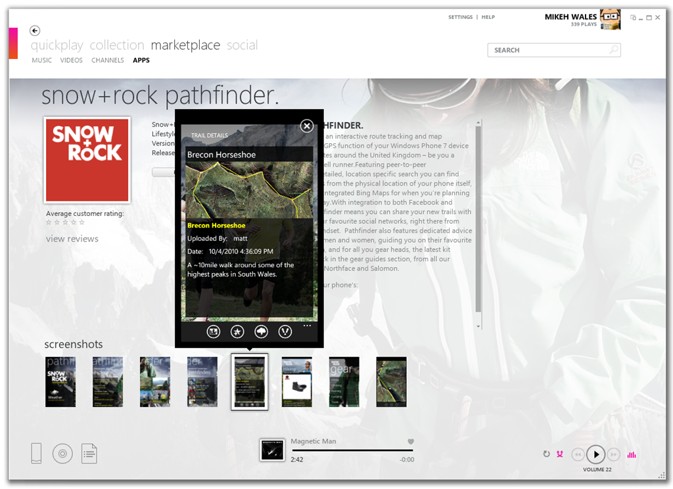Click view reviews link
Viewport: 673px width, 489px height.
tap(72, 239)
